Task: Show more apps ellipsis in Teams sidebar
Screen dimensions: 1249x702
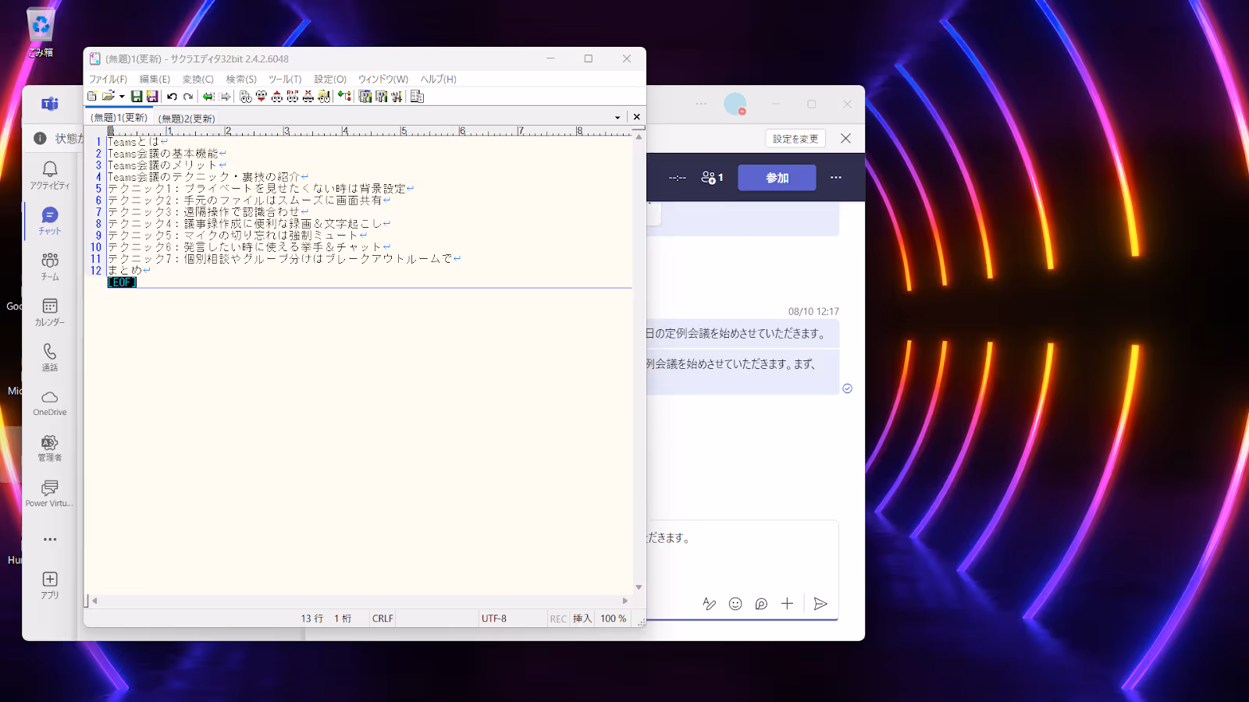Action: coord(50,540)
